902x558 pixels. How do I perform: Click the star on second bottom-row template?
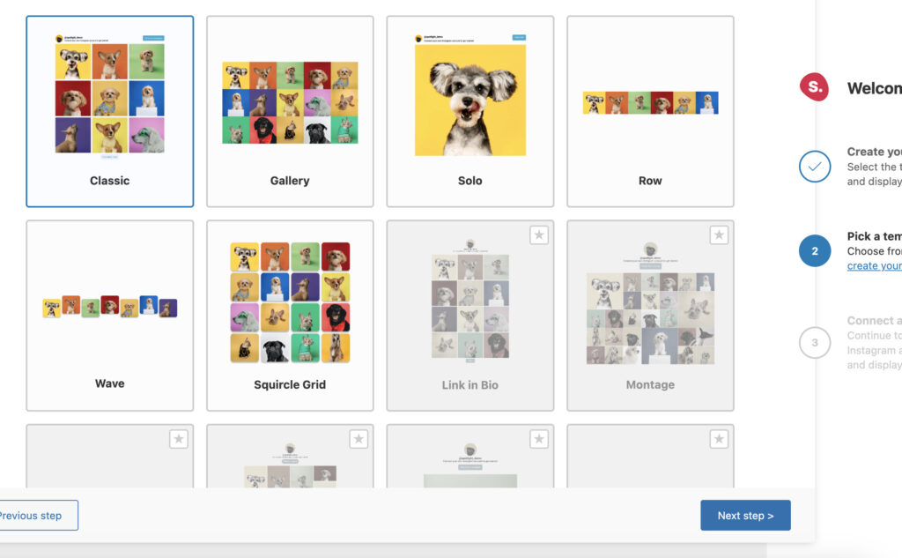point(359,439)
